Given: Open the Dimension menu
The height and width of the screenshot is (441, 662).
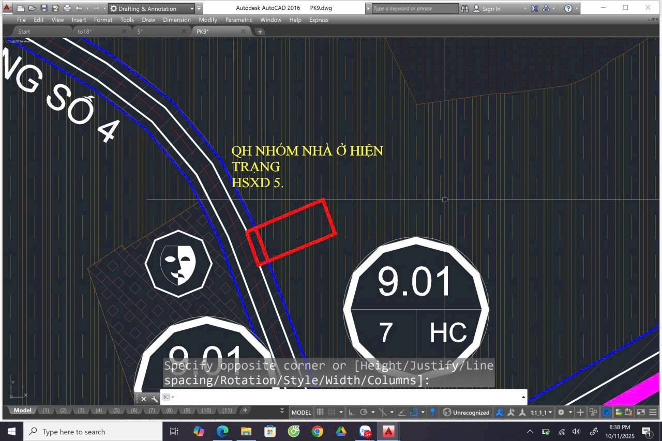Looking at the screenshot, I should (176, 20).
